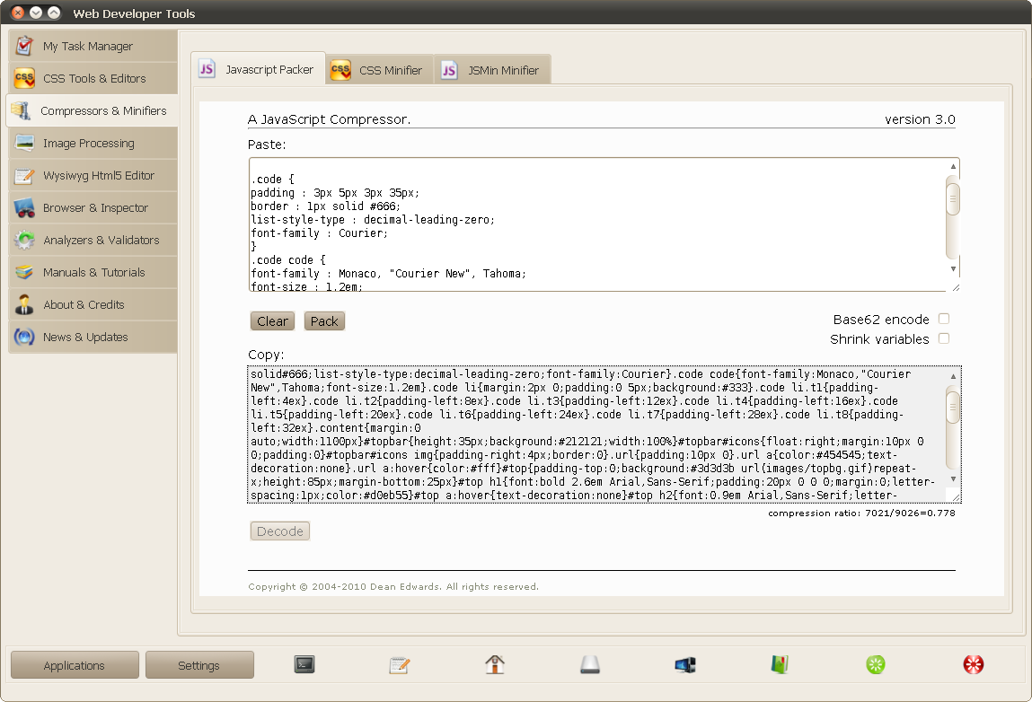This screenshot has height=702, width=1032.
Task: Launch the terminal icon in bottom bar
Action: [304, 664]
